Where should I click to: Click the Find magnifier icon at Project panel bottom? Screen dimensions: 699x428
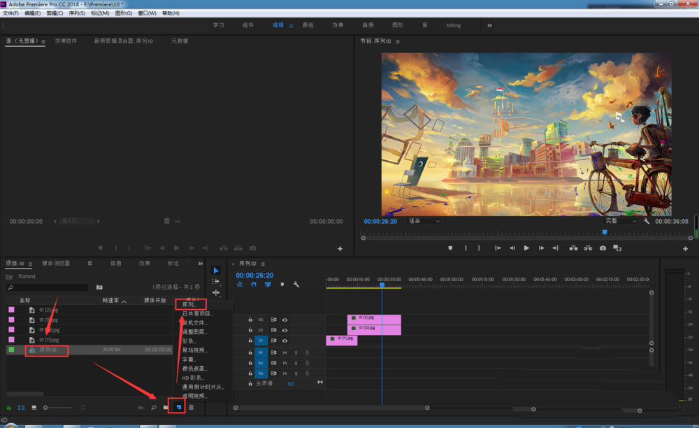154,407
